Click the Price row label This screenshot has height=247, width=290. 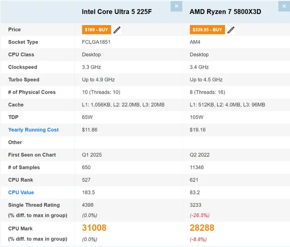pyautogui.click(x=14, y=30)
